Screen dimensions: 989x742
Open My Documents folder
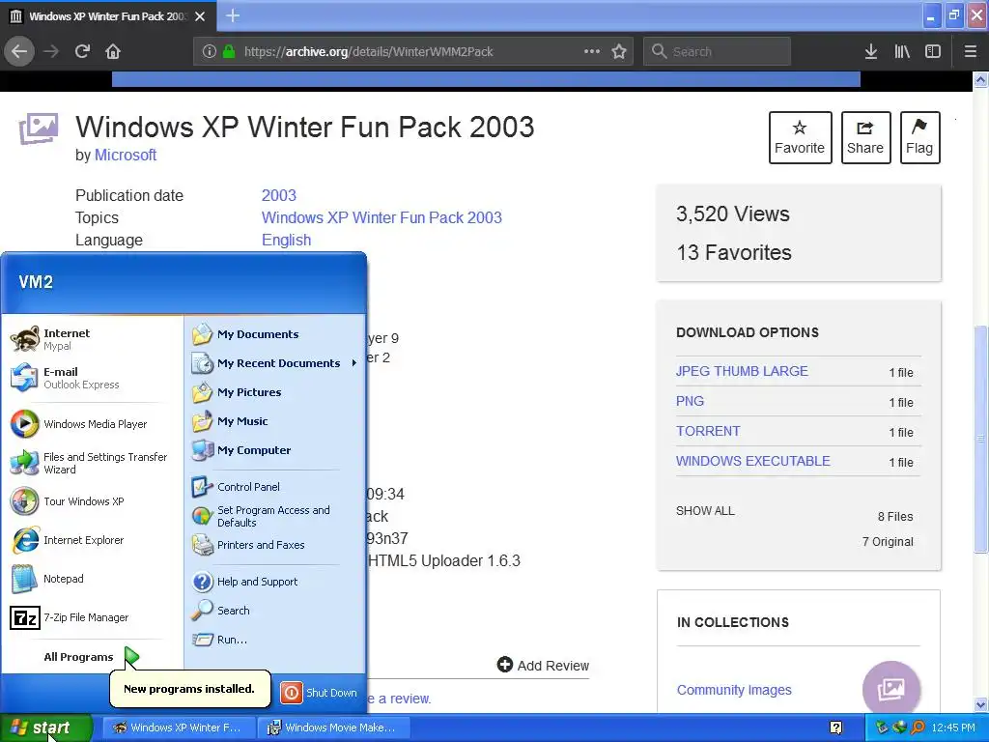point(274,333)
